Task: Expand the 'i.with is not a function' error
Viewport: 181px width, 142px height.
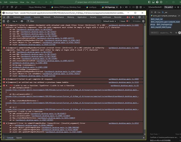Action: 7,85
